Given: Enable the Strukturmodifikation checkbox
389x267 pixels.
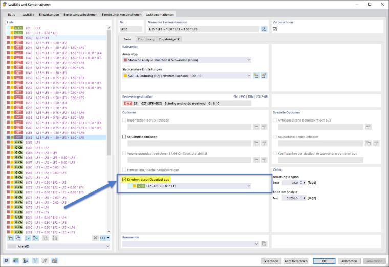Looking at the screenshot, I should click(x=124, y=137).
